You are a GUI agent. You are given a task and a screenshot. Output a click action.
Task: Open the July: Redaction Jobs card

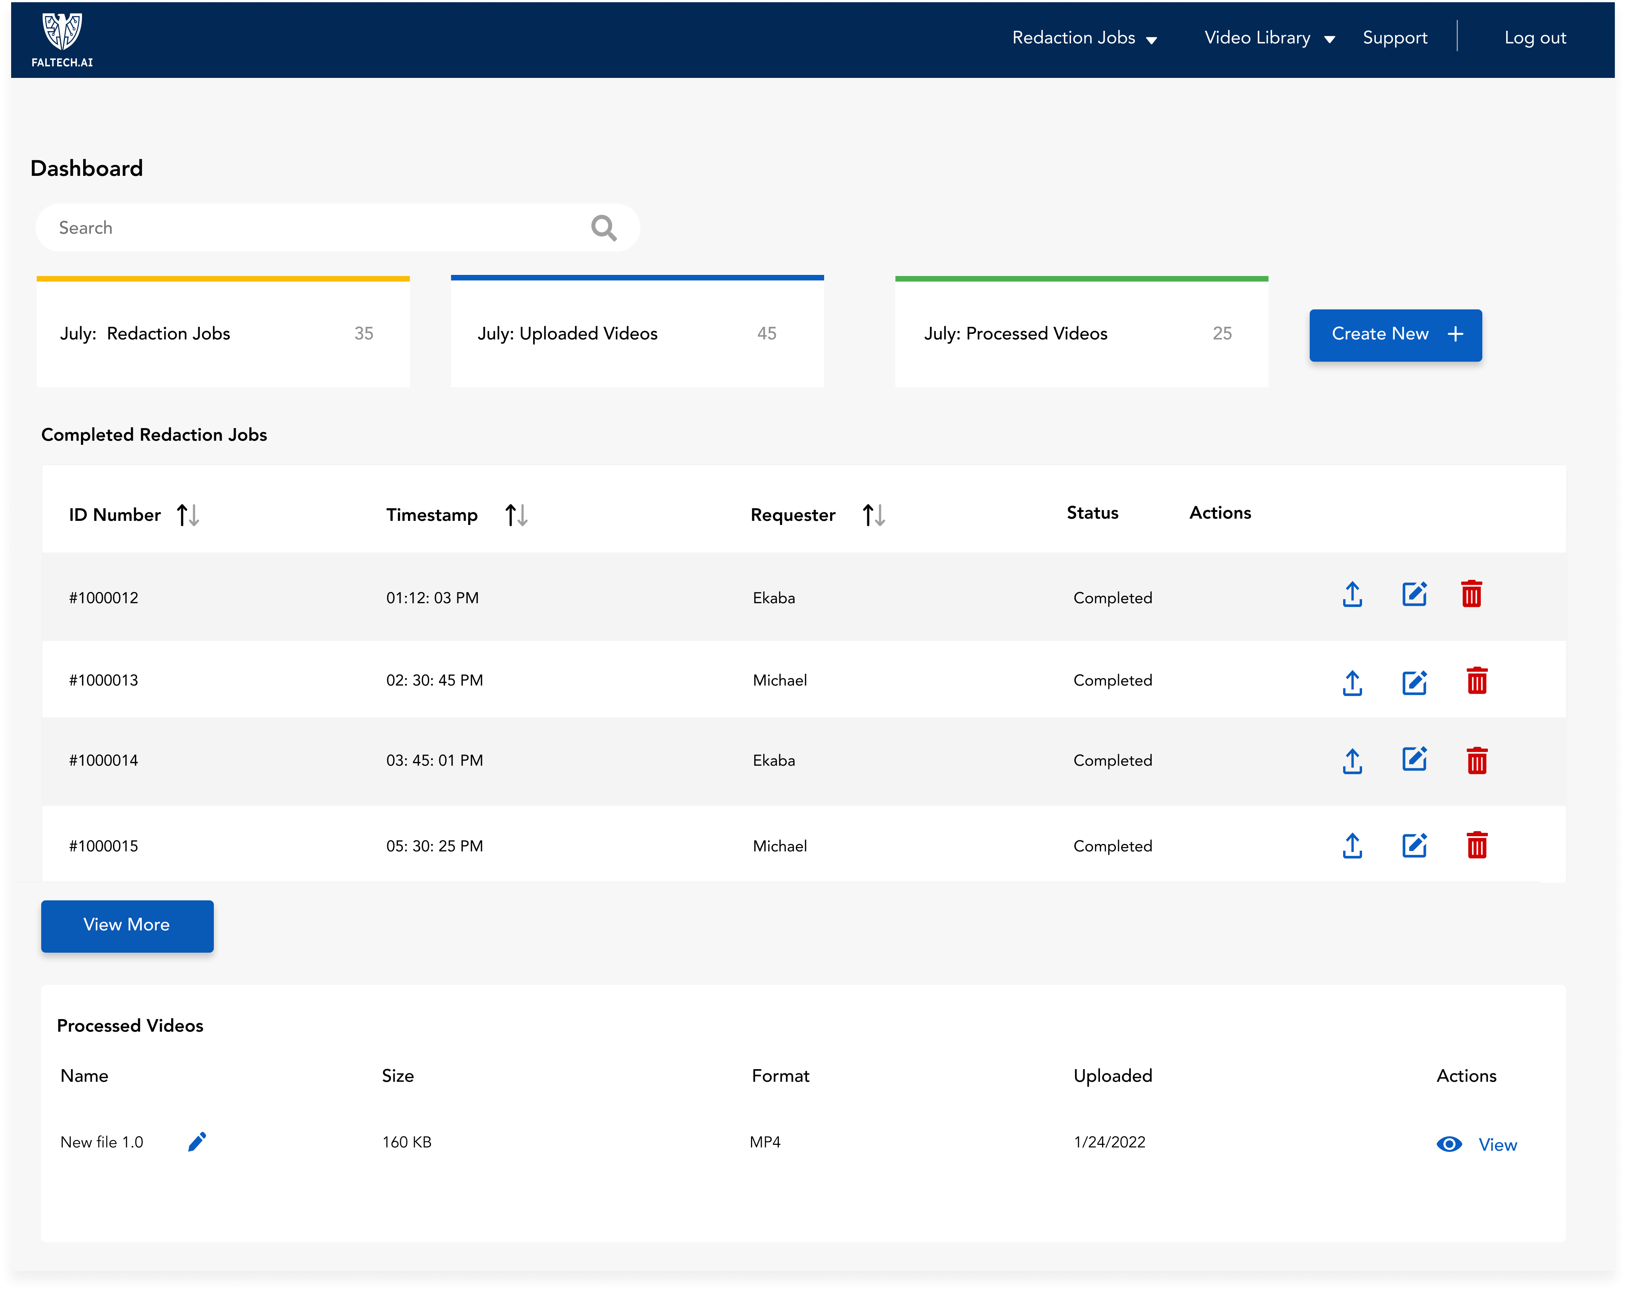(223, 332)
